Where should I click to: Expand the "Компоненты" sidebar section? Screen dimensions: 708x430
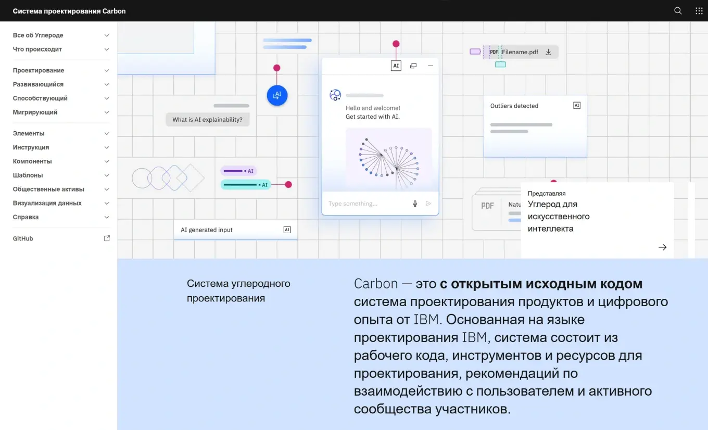coord(106,161)
